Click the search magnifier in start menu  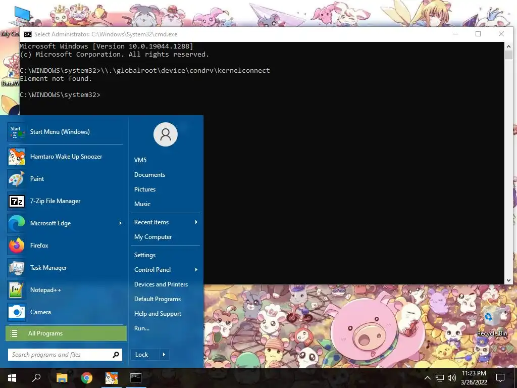pos(116,355)
